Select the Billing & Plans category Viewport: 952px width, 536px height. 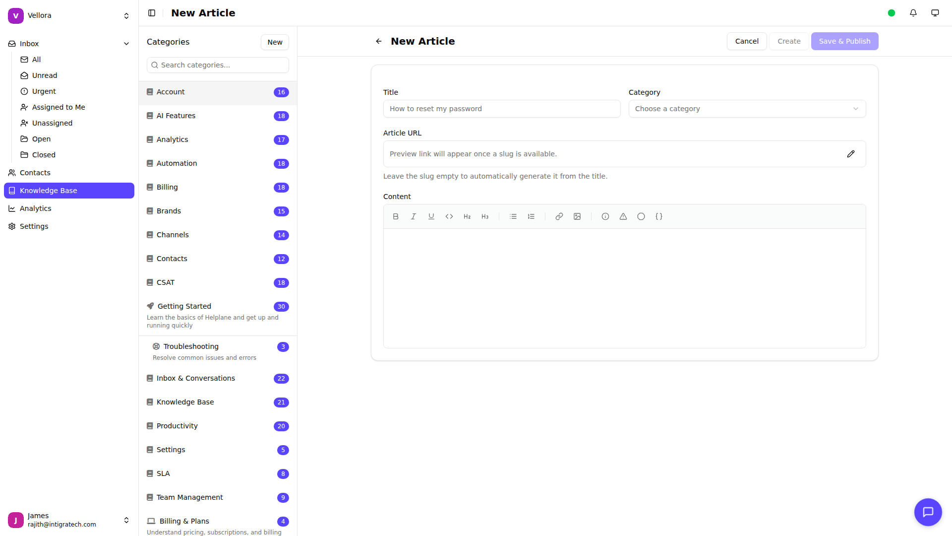coord(218,523)
